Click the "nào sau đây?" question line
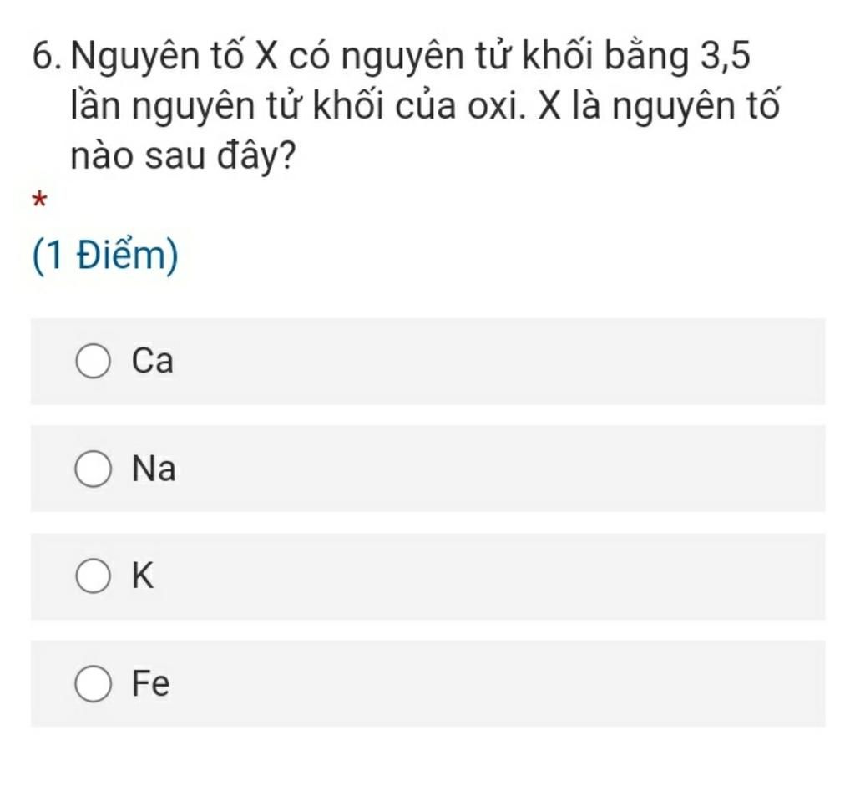This screenshot has width=855, height=791. pos(183,156)
